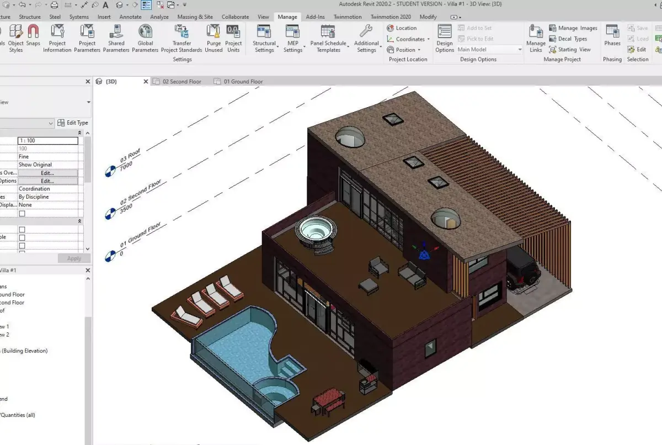Click the 1 : 100 view scale field
662x445 pixels.
pyautogui.click(x=48, y=141)
